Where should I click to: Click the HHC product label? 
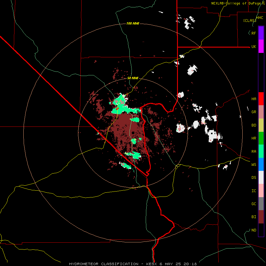pyautogui.click(x=260, y=18)
